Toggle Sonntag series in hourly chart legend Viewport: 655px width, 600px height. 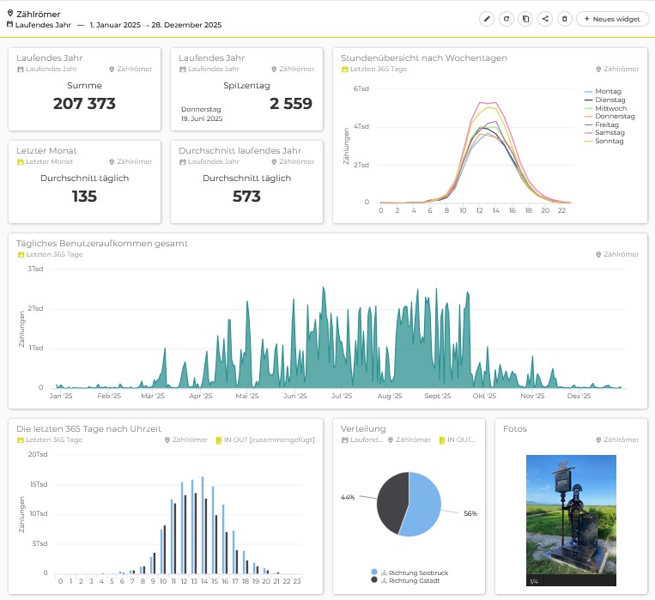click(609, 141)
